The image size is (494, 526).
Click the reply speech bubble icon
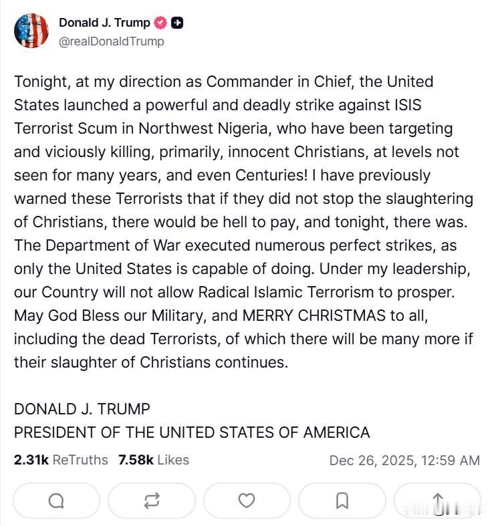57,500
